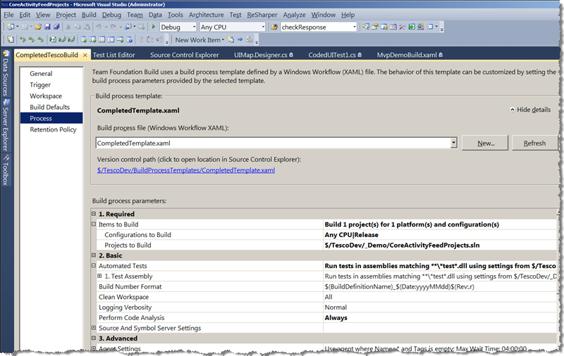The height and width of the screenshot is (356, 564).
Task: Open the checkResponse find dropdown
Action: tap(355, 27)
